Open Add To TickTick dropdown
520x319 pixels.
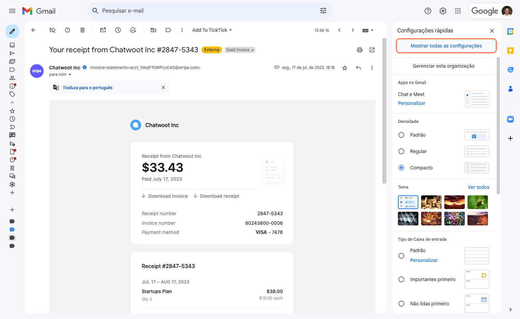[212, 30]
